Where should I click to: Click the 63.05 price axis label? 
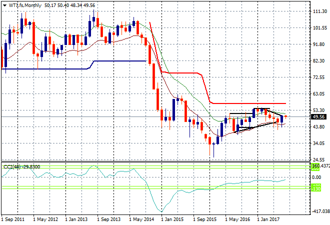coord(319,93)
